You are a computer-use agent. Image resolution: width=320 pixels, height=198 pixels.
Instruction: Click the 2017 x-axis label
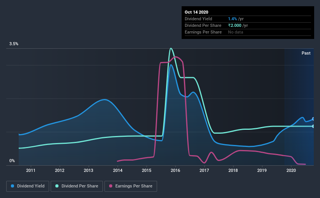pyautogui.click(x=204, y=170)
